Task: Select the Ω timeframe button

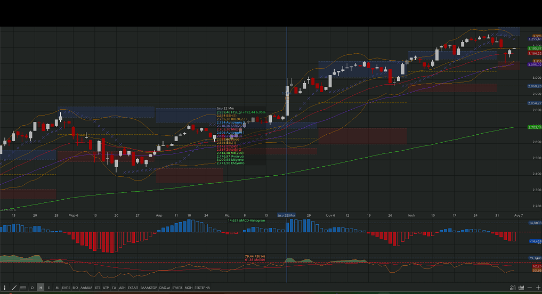Action: (32, 288)
